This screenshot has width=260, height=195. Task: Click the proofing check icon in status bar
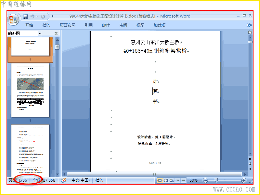tap(63, 180)
